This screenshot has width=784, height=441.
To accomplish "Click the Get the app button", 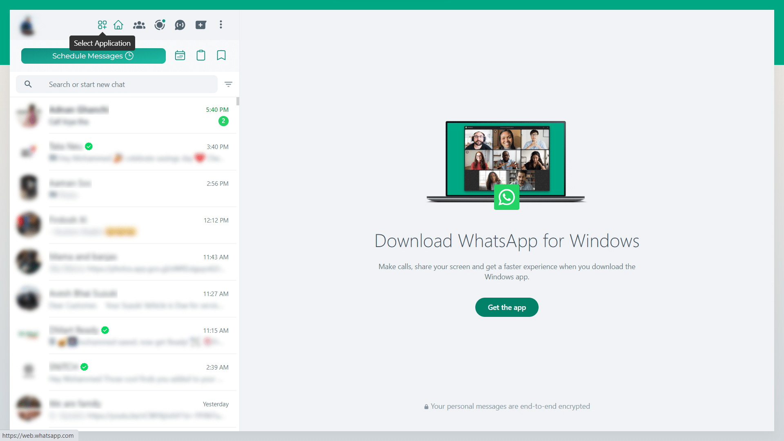I will pyautogui.click(x=507, y=307).
